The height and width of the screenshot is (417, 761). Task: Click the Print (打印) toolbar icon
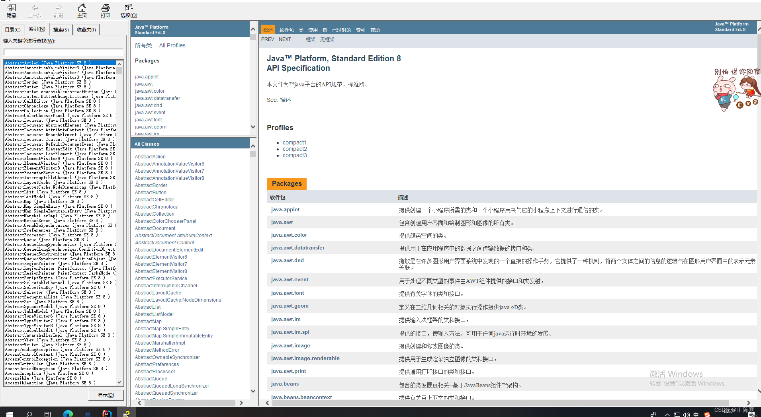tap(106, 11)
